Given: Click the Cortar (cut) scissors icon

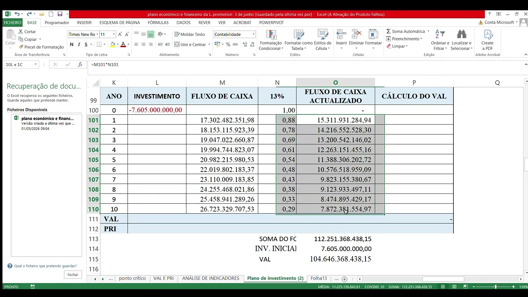Looking at the screenshot, I should [x=21, y=32].
